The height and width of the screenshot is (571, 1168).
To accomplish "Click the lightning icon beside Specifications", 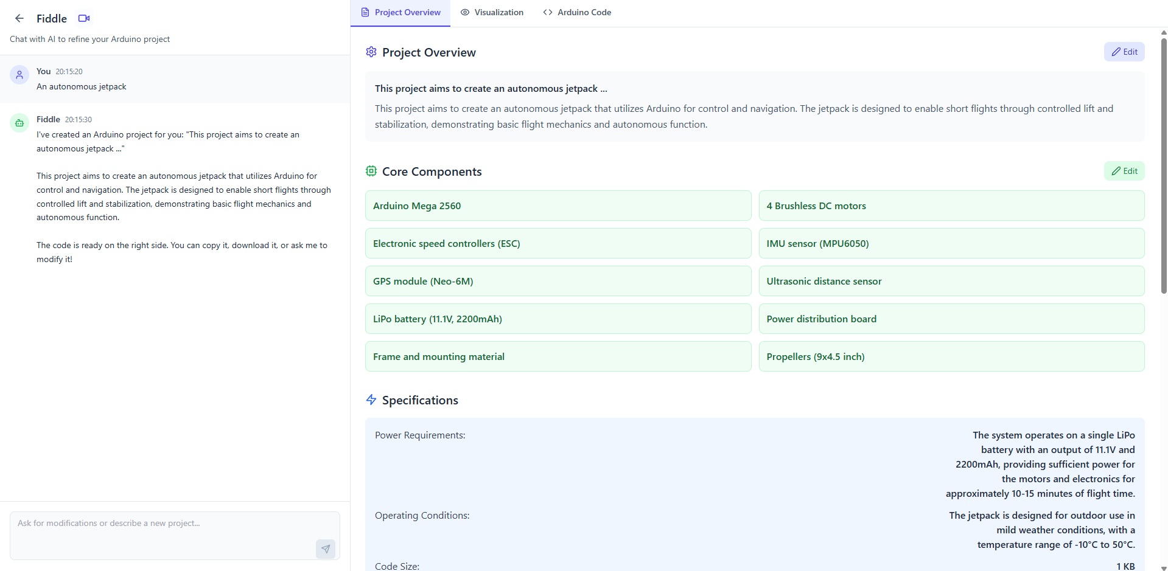I will (x=371, y=400).
